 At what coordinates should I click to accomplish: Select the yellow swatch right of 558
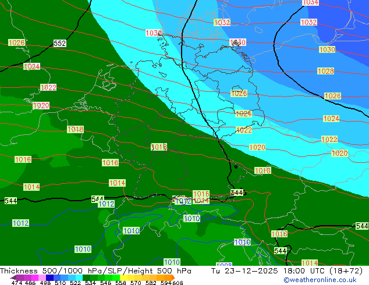pyautogui.click(x=123, y=277)
